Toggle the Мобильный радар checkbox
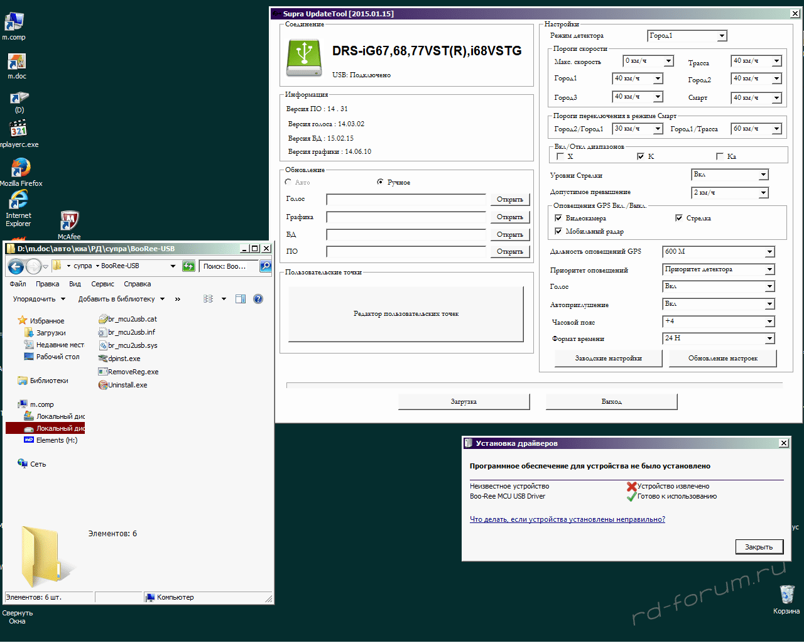This screenshot has height=643, width=804. (558, 231)
